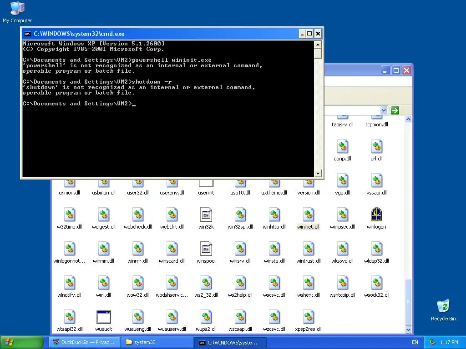Select the wow32.dll file icon
Viewport: 466px width, 349px height.
pyautogui.click(x=138, y=283)
